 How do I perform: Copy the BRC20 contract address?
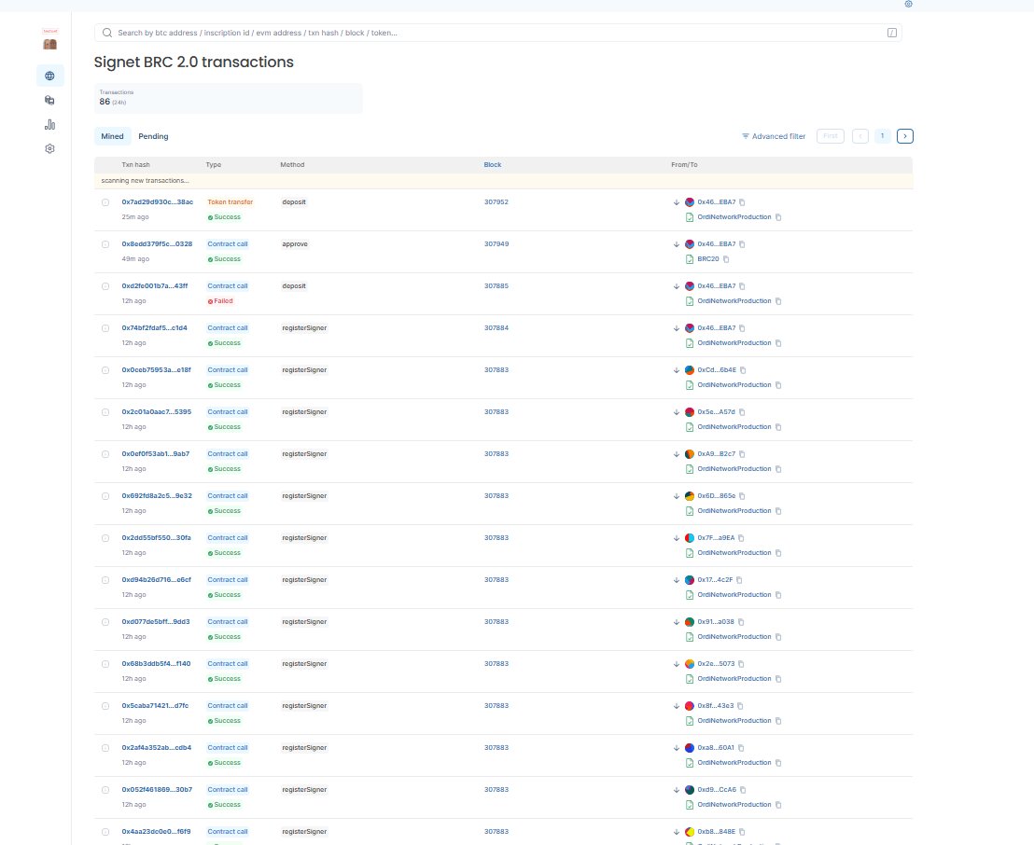pyautogui.click(x=726, y=259)
